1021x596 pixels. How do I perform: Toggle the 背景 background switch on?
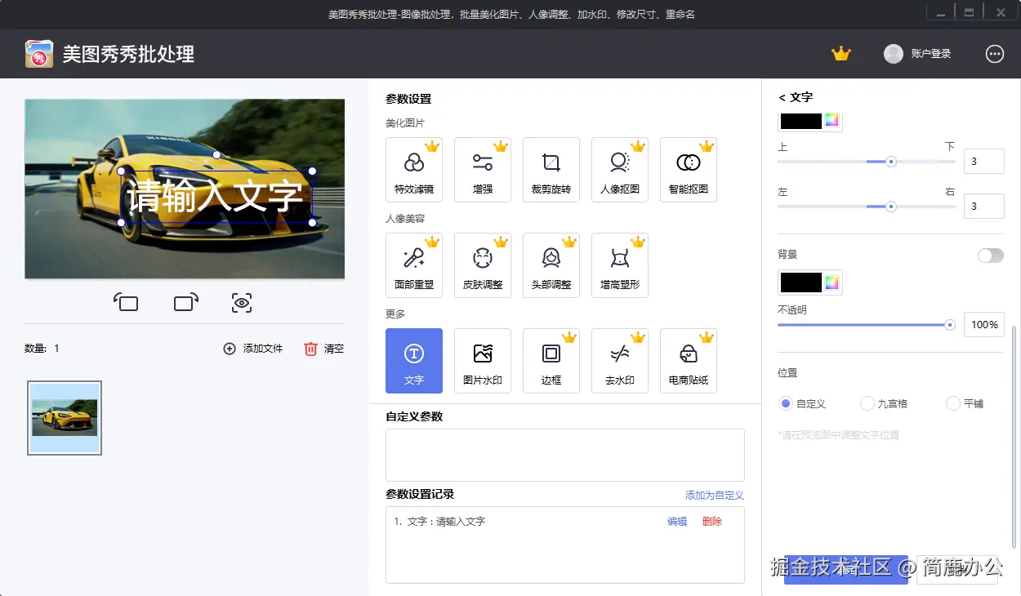click(x=991, y=255)
